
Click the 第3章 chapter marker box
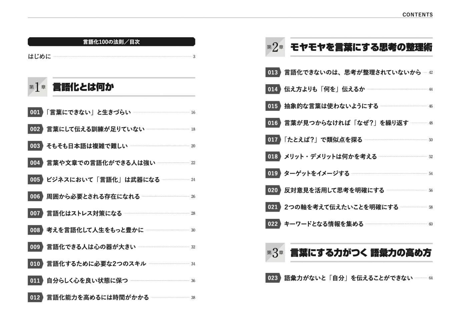click(x=275, y=252)
